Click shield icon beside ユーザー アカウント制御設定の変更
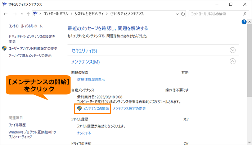Screen dimensions: 252x145 click(x=4, y=48)
